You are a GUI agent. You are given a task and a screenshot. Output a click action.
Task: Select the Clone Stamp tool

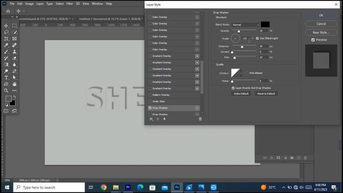coord(14,52)
